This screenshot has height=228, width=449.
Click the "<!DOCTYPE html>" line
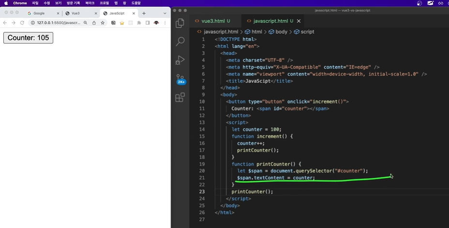(236, 40)
